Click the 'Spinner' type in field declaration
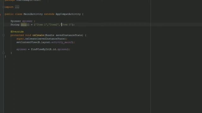The width and height of the screenshot is (202, 113). pos(15,21)
